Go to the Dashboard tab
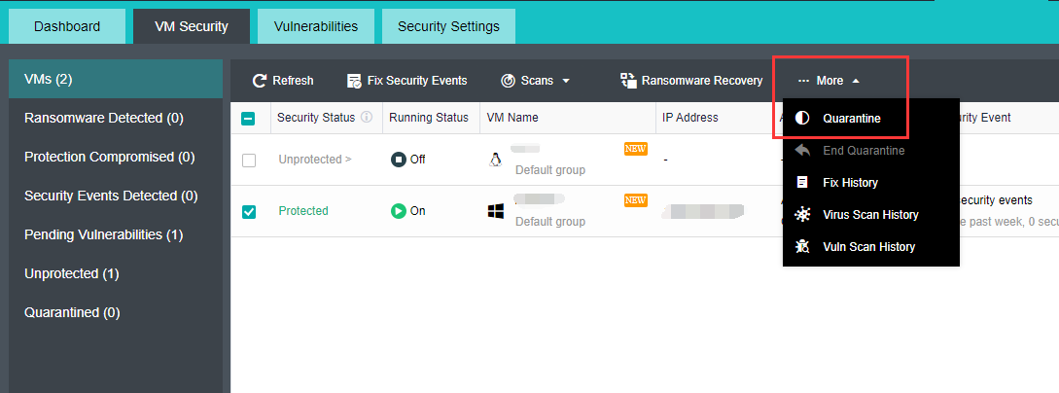 click(67, 26)
